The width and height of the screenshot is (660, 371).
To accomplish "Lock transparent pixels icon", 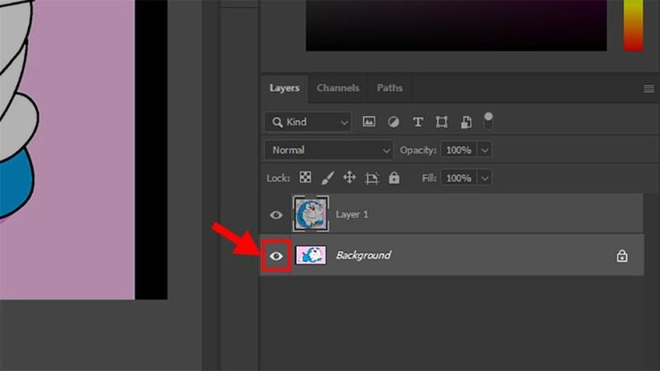I will [x=305, y=177].
